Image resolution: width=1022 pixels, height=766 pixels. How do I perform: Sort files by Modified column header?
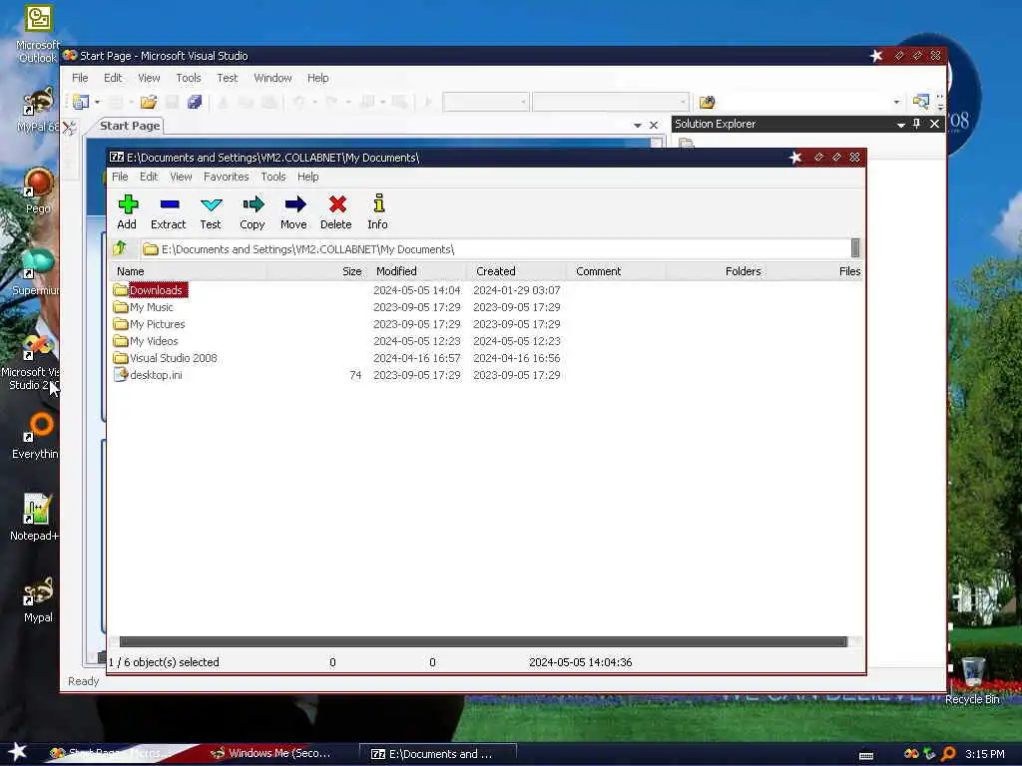coord(415,271)
